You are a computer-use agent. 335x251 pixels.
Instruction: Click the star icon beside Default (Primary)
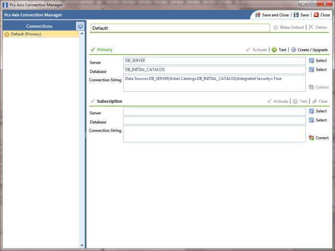tap(7, 34)
